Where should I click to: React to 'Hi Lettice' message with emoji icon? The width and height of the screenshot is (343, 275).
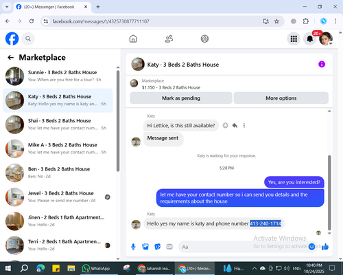click(x=225, y=125)
